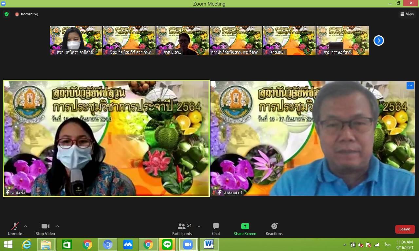This screenshot has width=419, height=251.
Task: Open the Chat panel
Action: tap(216, 229)
